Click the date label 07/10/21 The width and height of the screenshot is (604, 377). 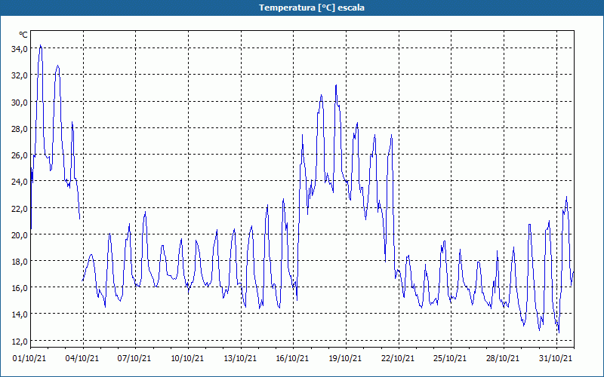coord(134,359)
